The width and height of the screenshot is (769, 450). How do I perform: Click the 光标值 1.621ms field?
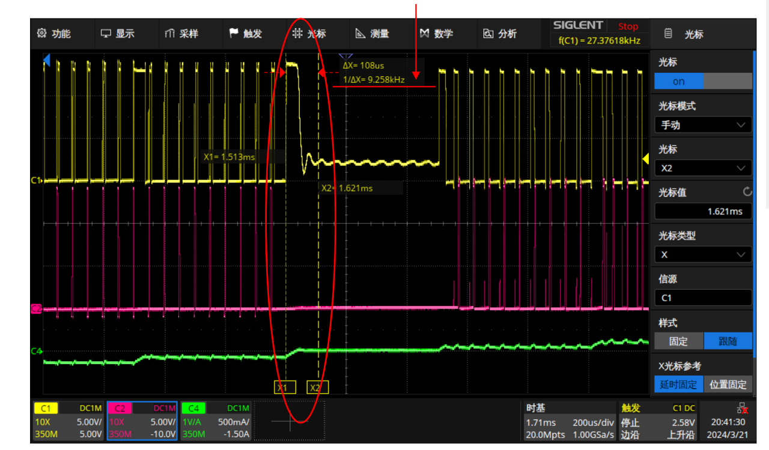pos(702,211)
